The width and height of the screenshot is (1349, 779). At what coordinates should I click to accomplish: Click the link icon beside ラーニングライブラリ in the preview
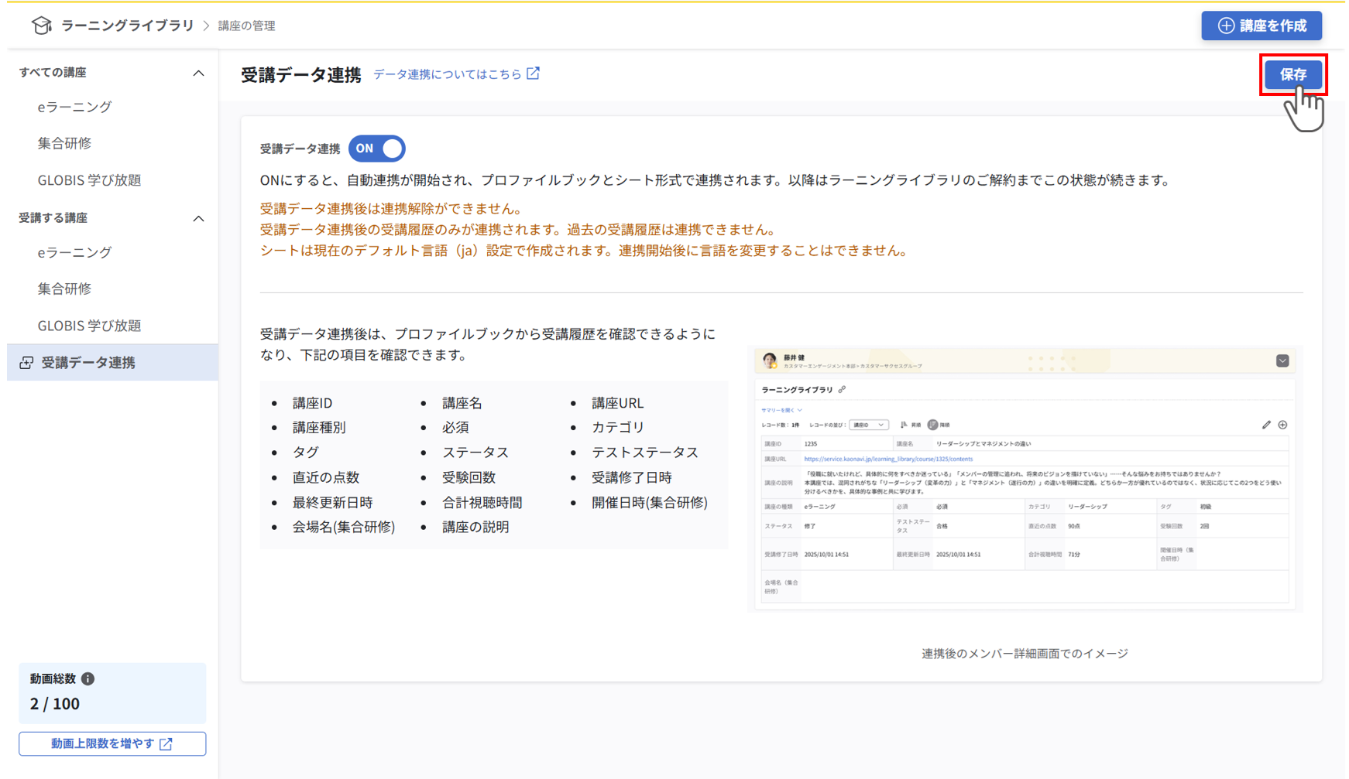pyautogui.click(x=843, y=389)
